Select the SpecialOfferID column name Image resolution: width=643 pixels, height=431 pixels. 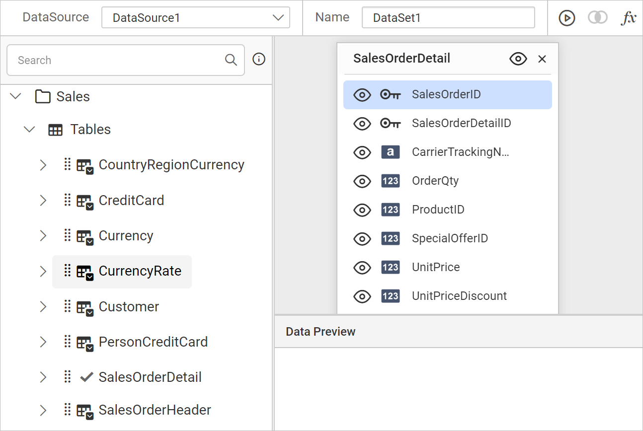click(x=450, y=238)
